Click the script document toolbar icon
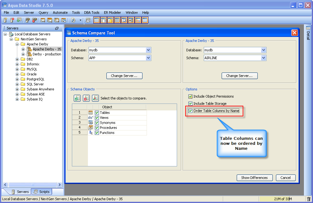This screenshot has height=203, width=313. point(73,20)
